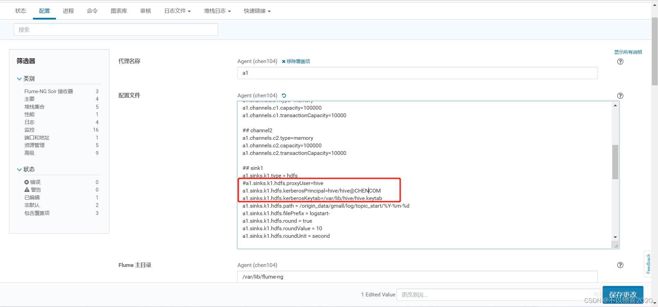Screen dimensions: 658x307
Task: Click the '## sink1' comment line
Action: 253,168
